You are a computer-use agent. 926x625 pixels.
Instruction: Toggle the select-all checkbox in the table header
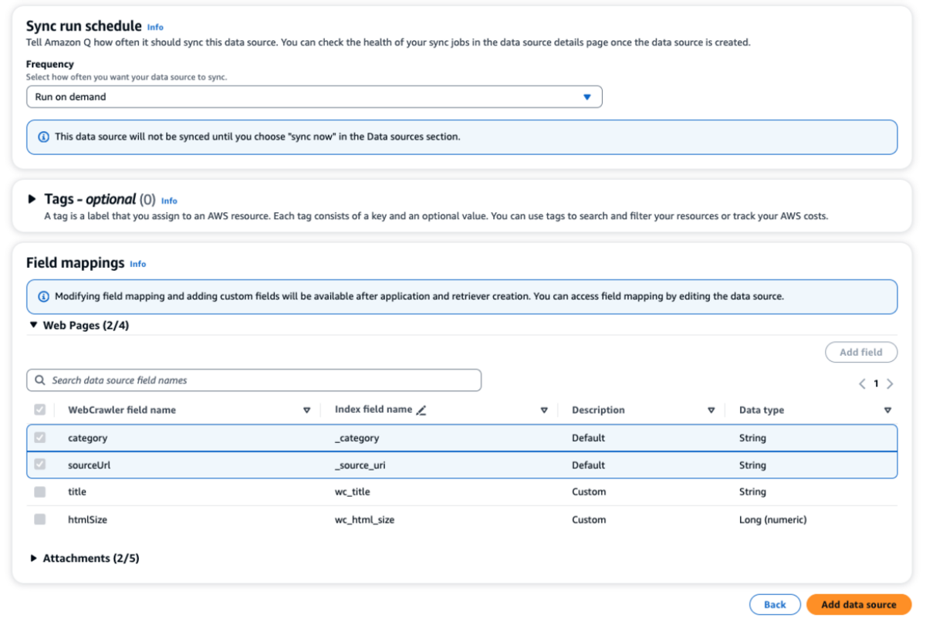pyautogui.click(x=39, y=410)
